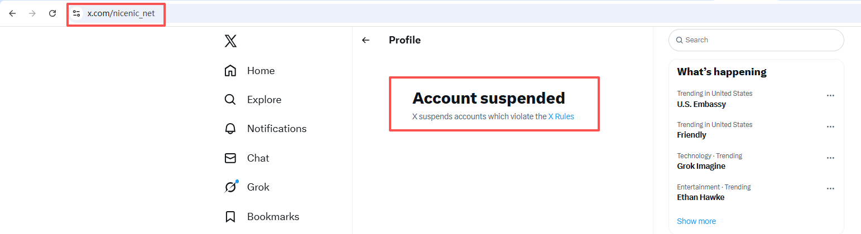The height and width of the screenshot is (234, 861).
Task: Open Explore magnifier in sidebar
Action: [x=230, y=100]
